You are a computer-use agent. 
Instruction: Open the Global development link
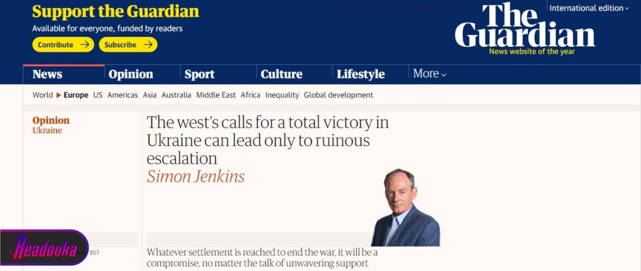(x=339, y=95)
